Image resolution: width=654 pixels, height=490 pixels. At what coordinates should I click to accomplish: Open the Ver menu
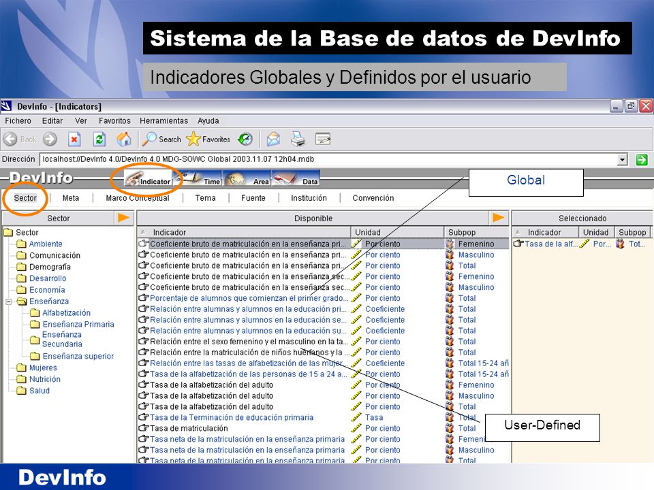tap(81, 121)
